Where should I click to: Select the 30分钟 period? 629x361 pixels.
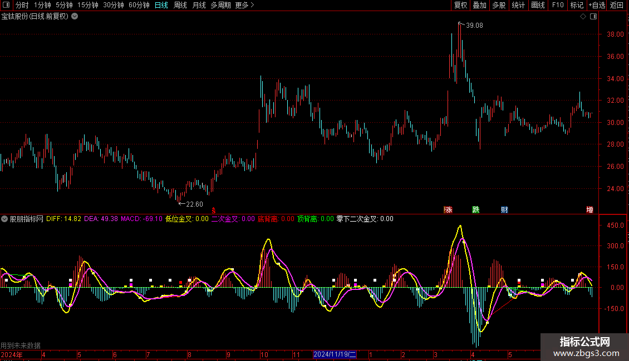click(114, 5)
